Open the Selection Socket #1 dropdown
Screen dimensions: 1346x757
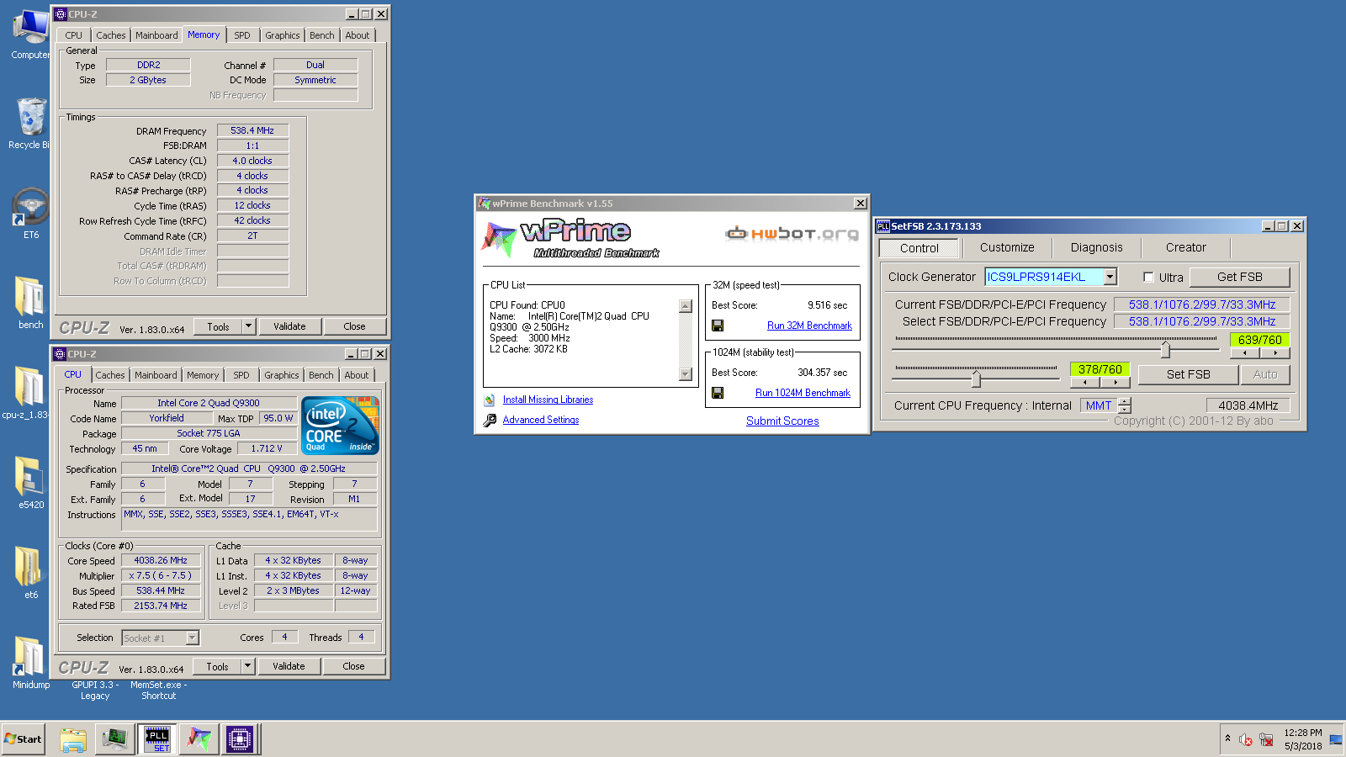tap(193, 638)
